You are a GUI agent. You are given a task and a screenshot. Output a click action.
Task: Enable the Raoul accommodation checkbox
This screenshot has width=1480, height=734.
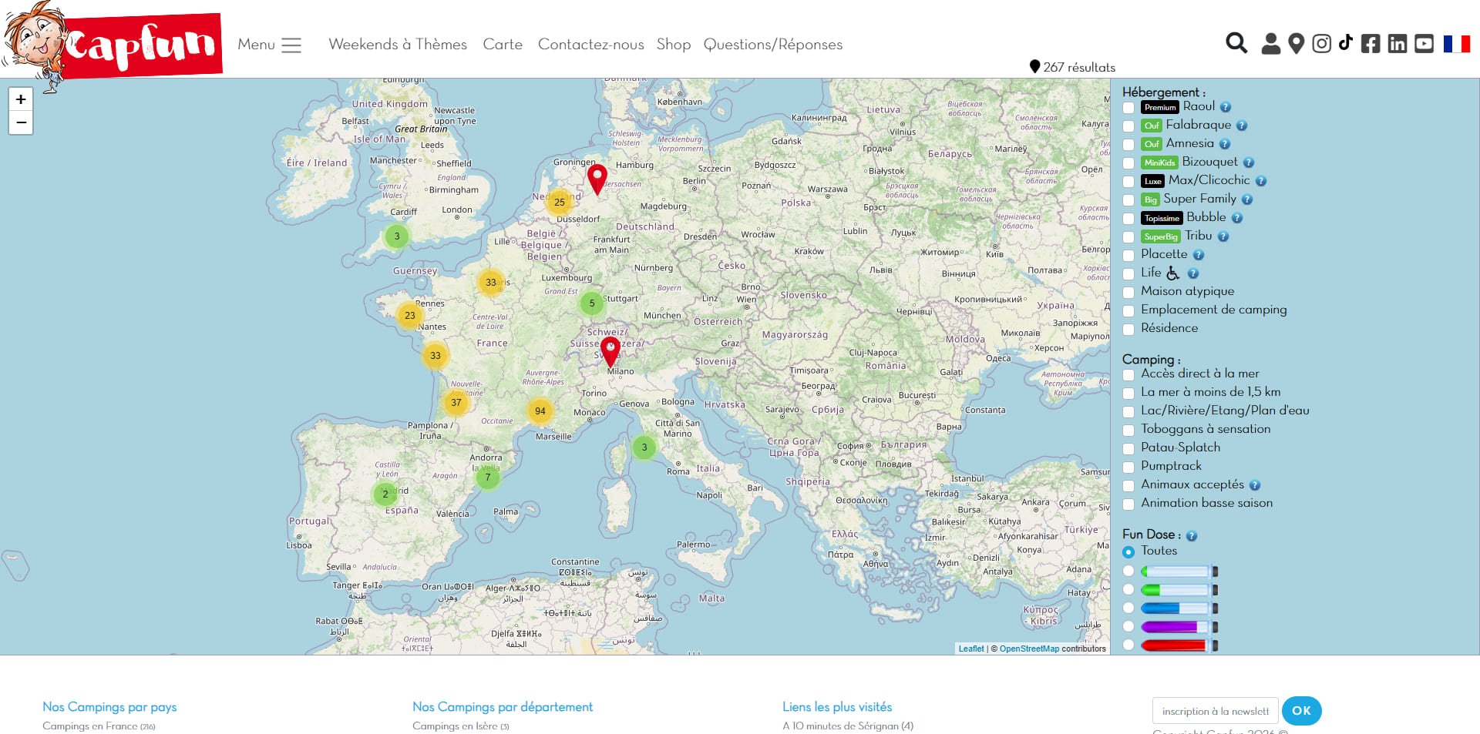(x=1128, y=108)
